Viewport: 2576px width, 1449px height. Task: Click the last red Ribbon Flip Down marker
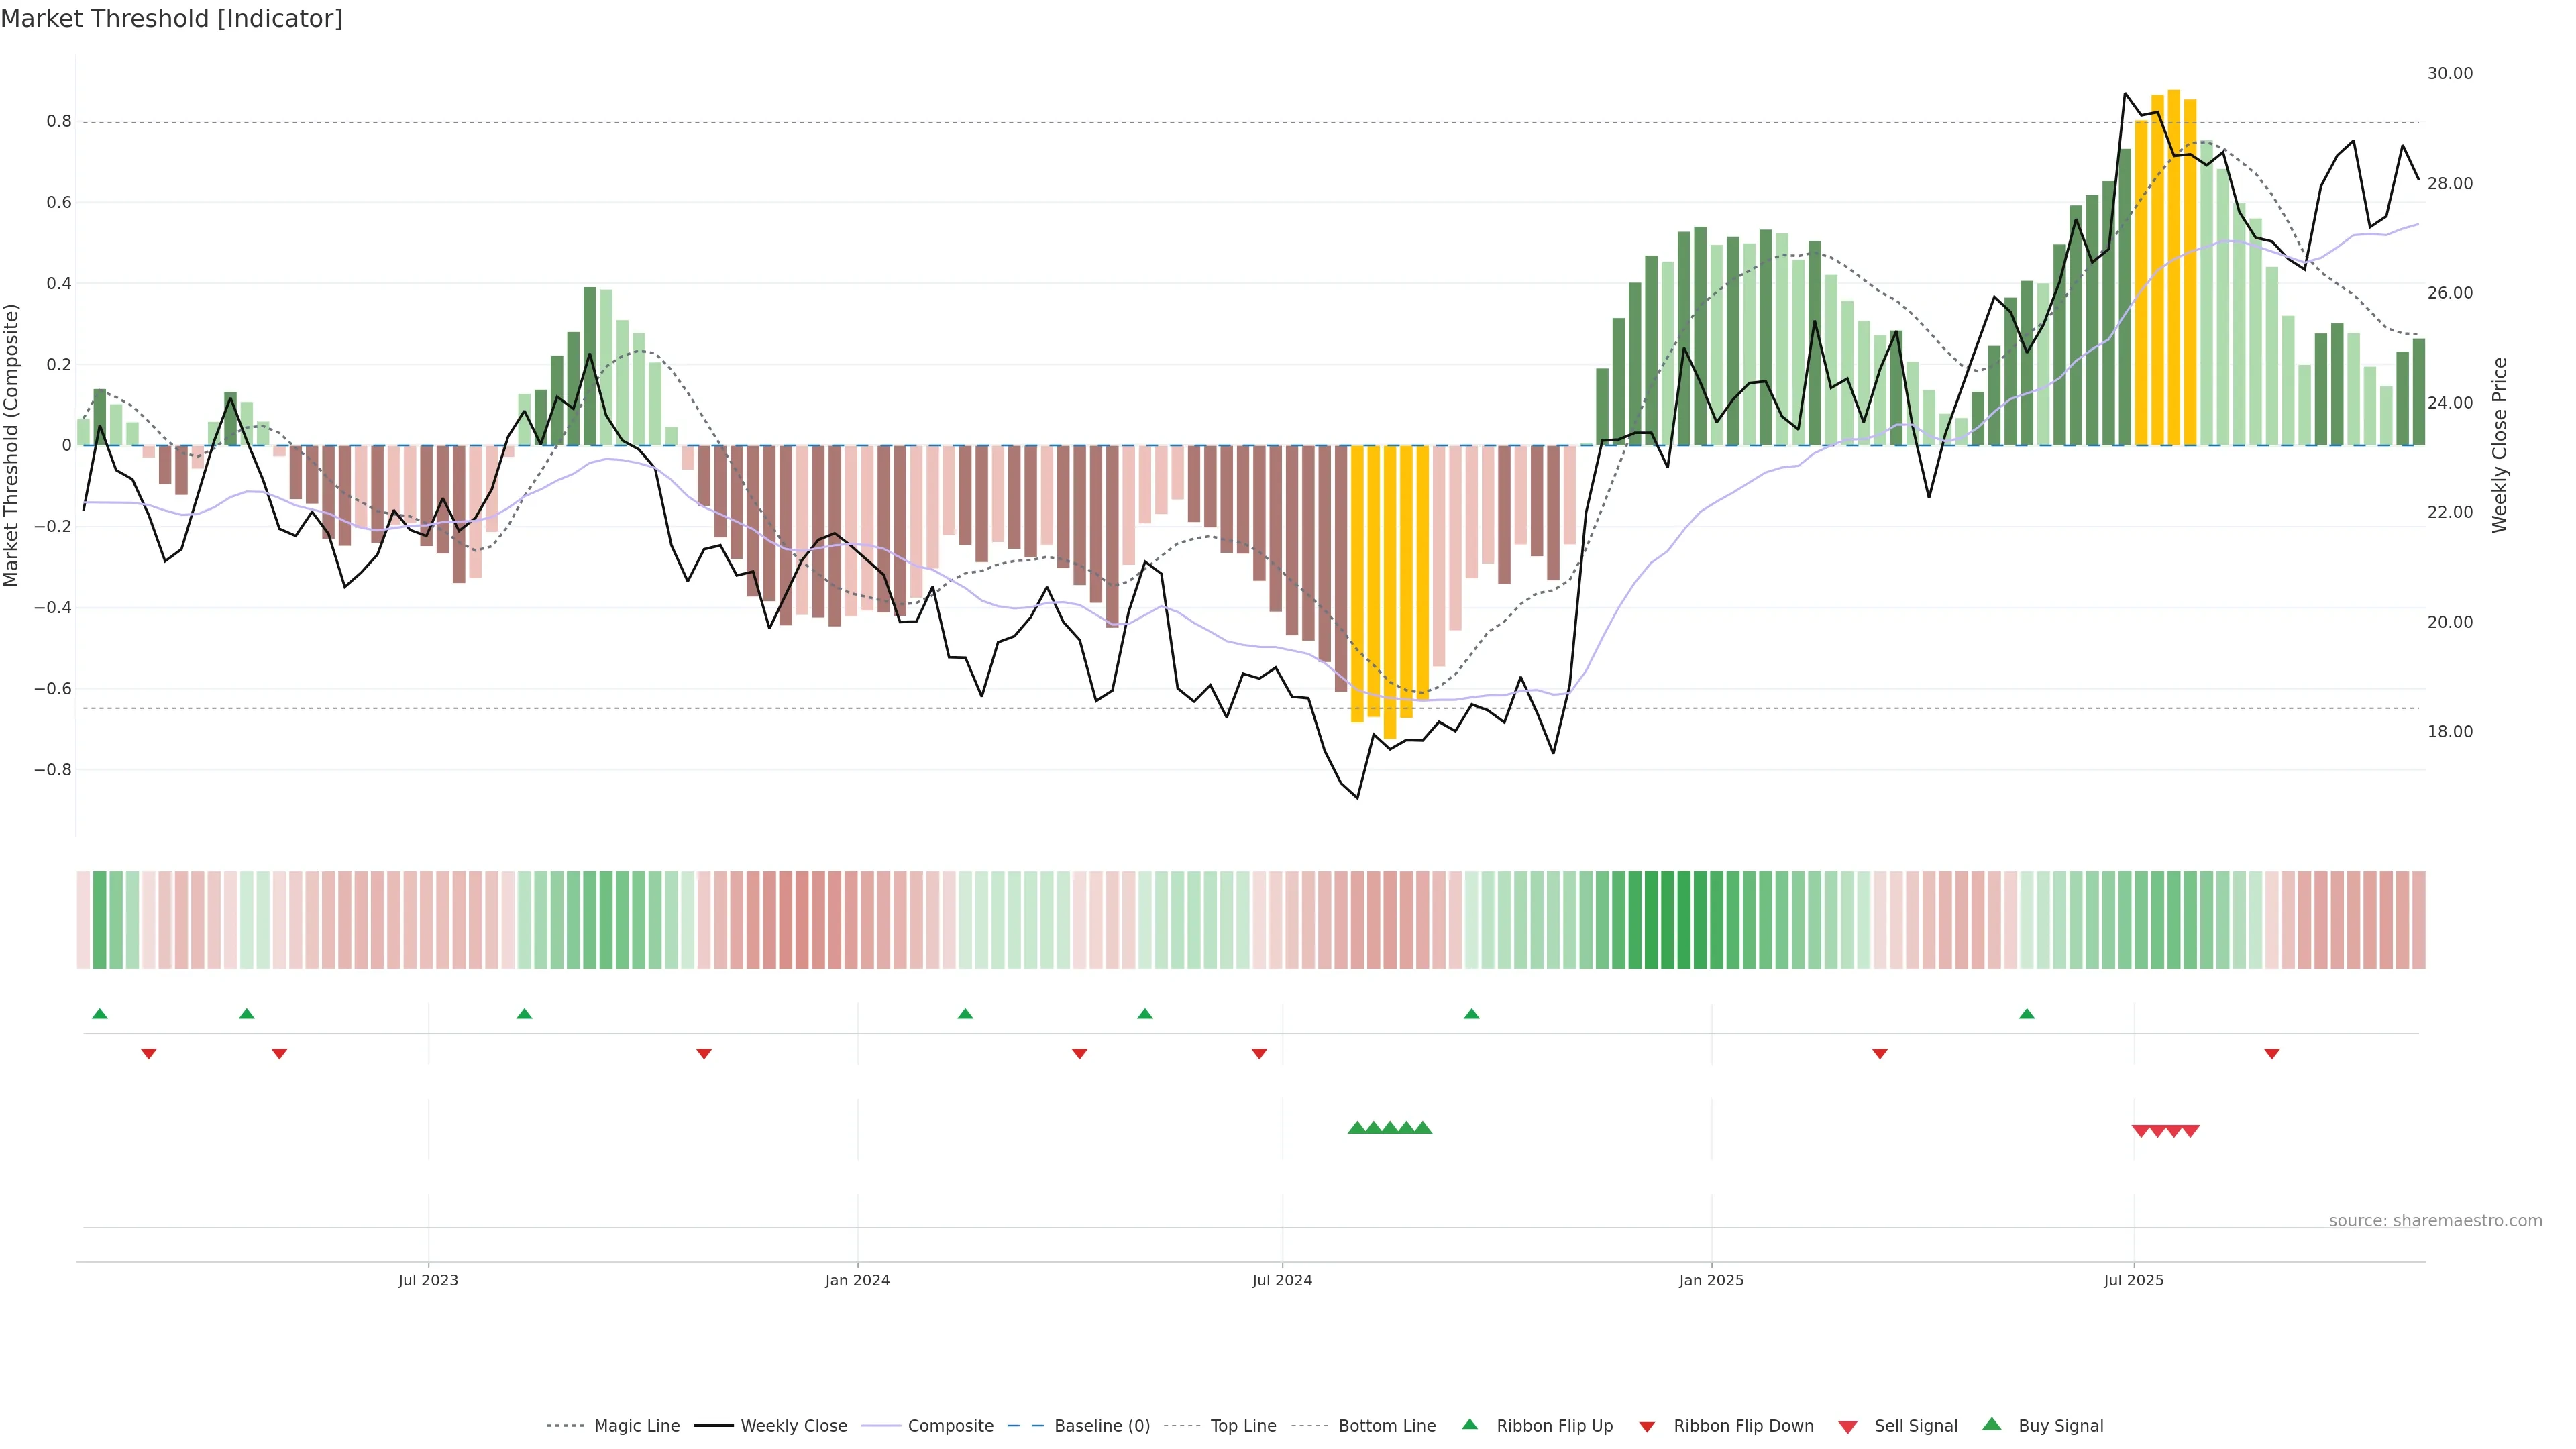coord(2271,1054)
